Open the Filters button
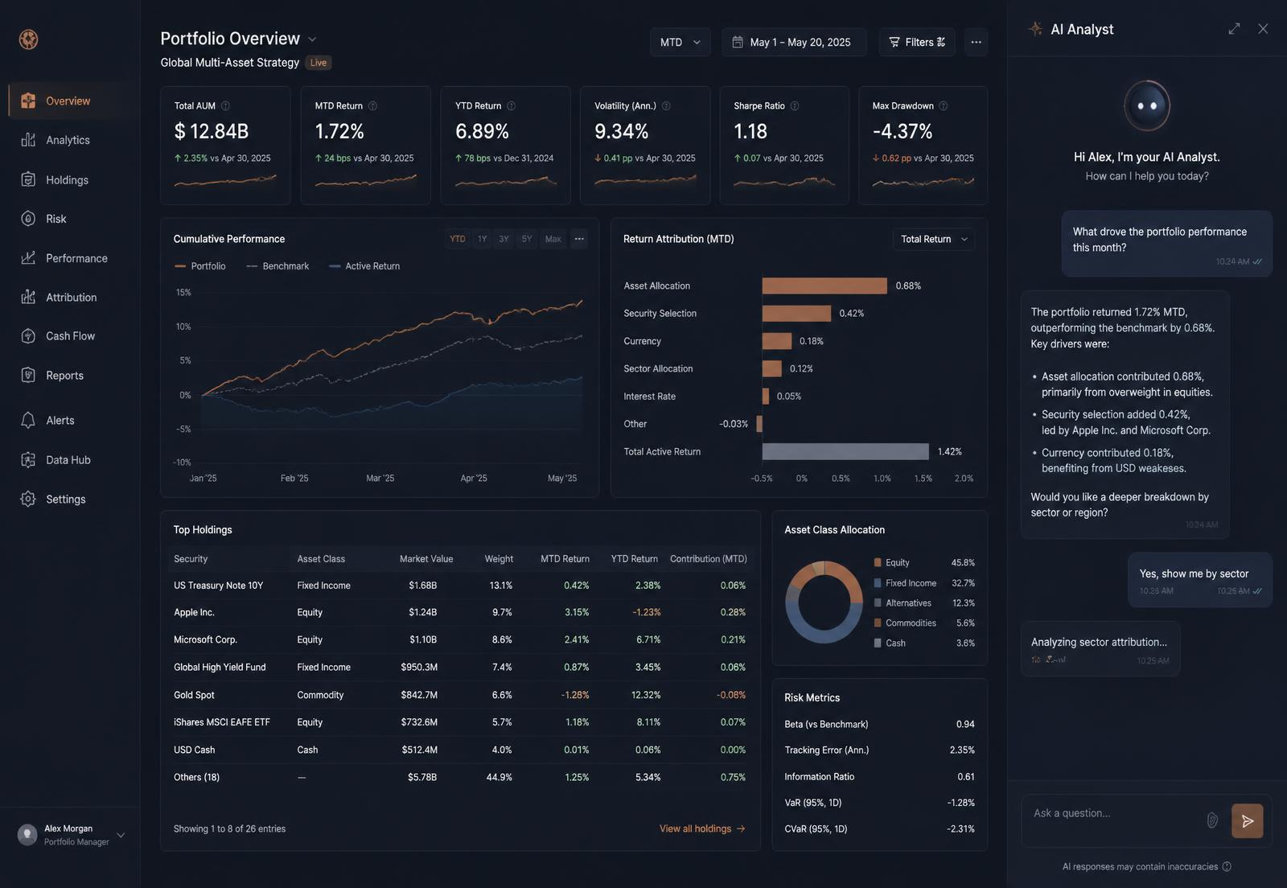Screen dimensions: 1287x888 917,42
